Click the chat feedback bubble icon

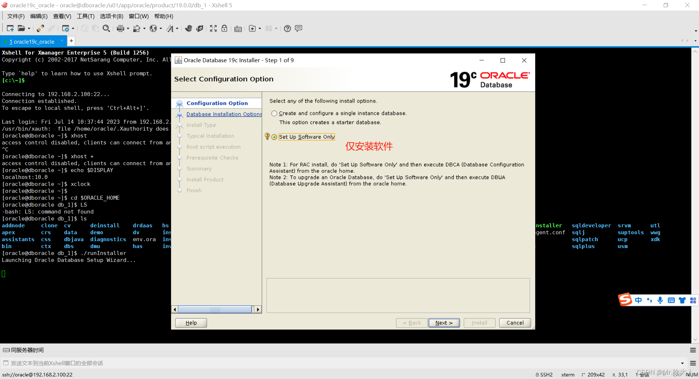point(299,28)
